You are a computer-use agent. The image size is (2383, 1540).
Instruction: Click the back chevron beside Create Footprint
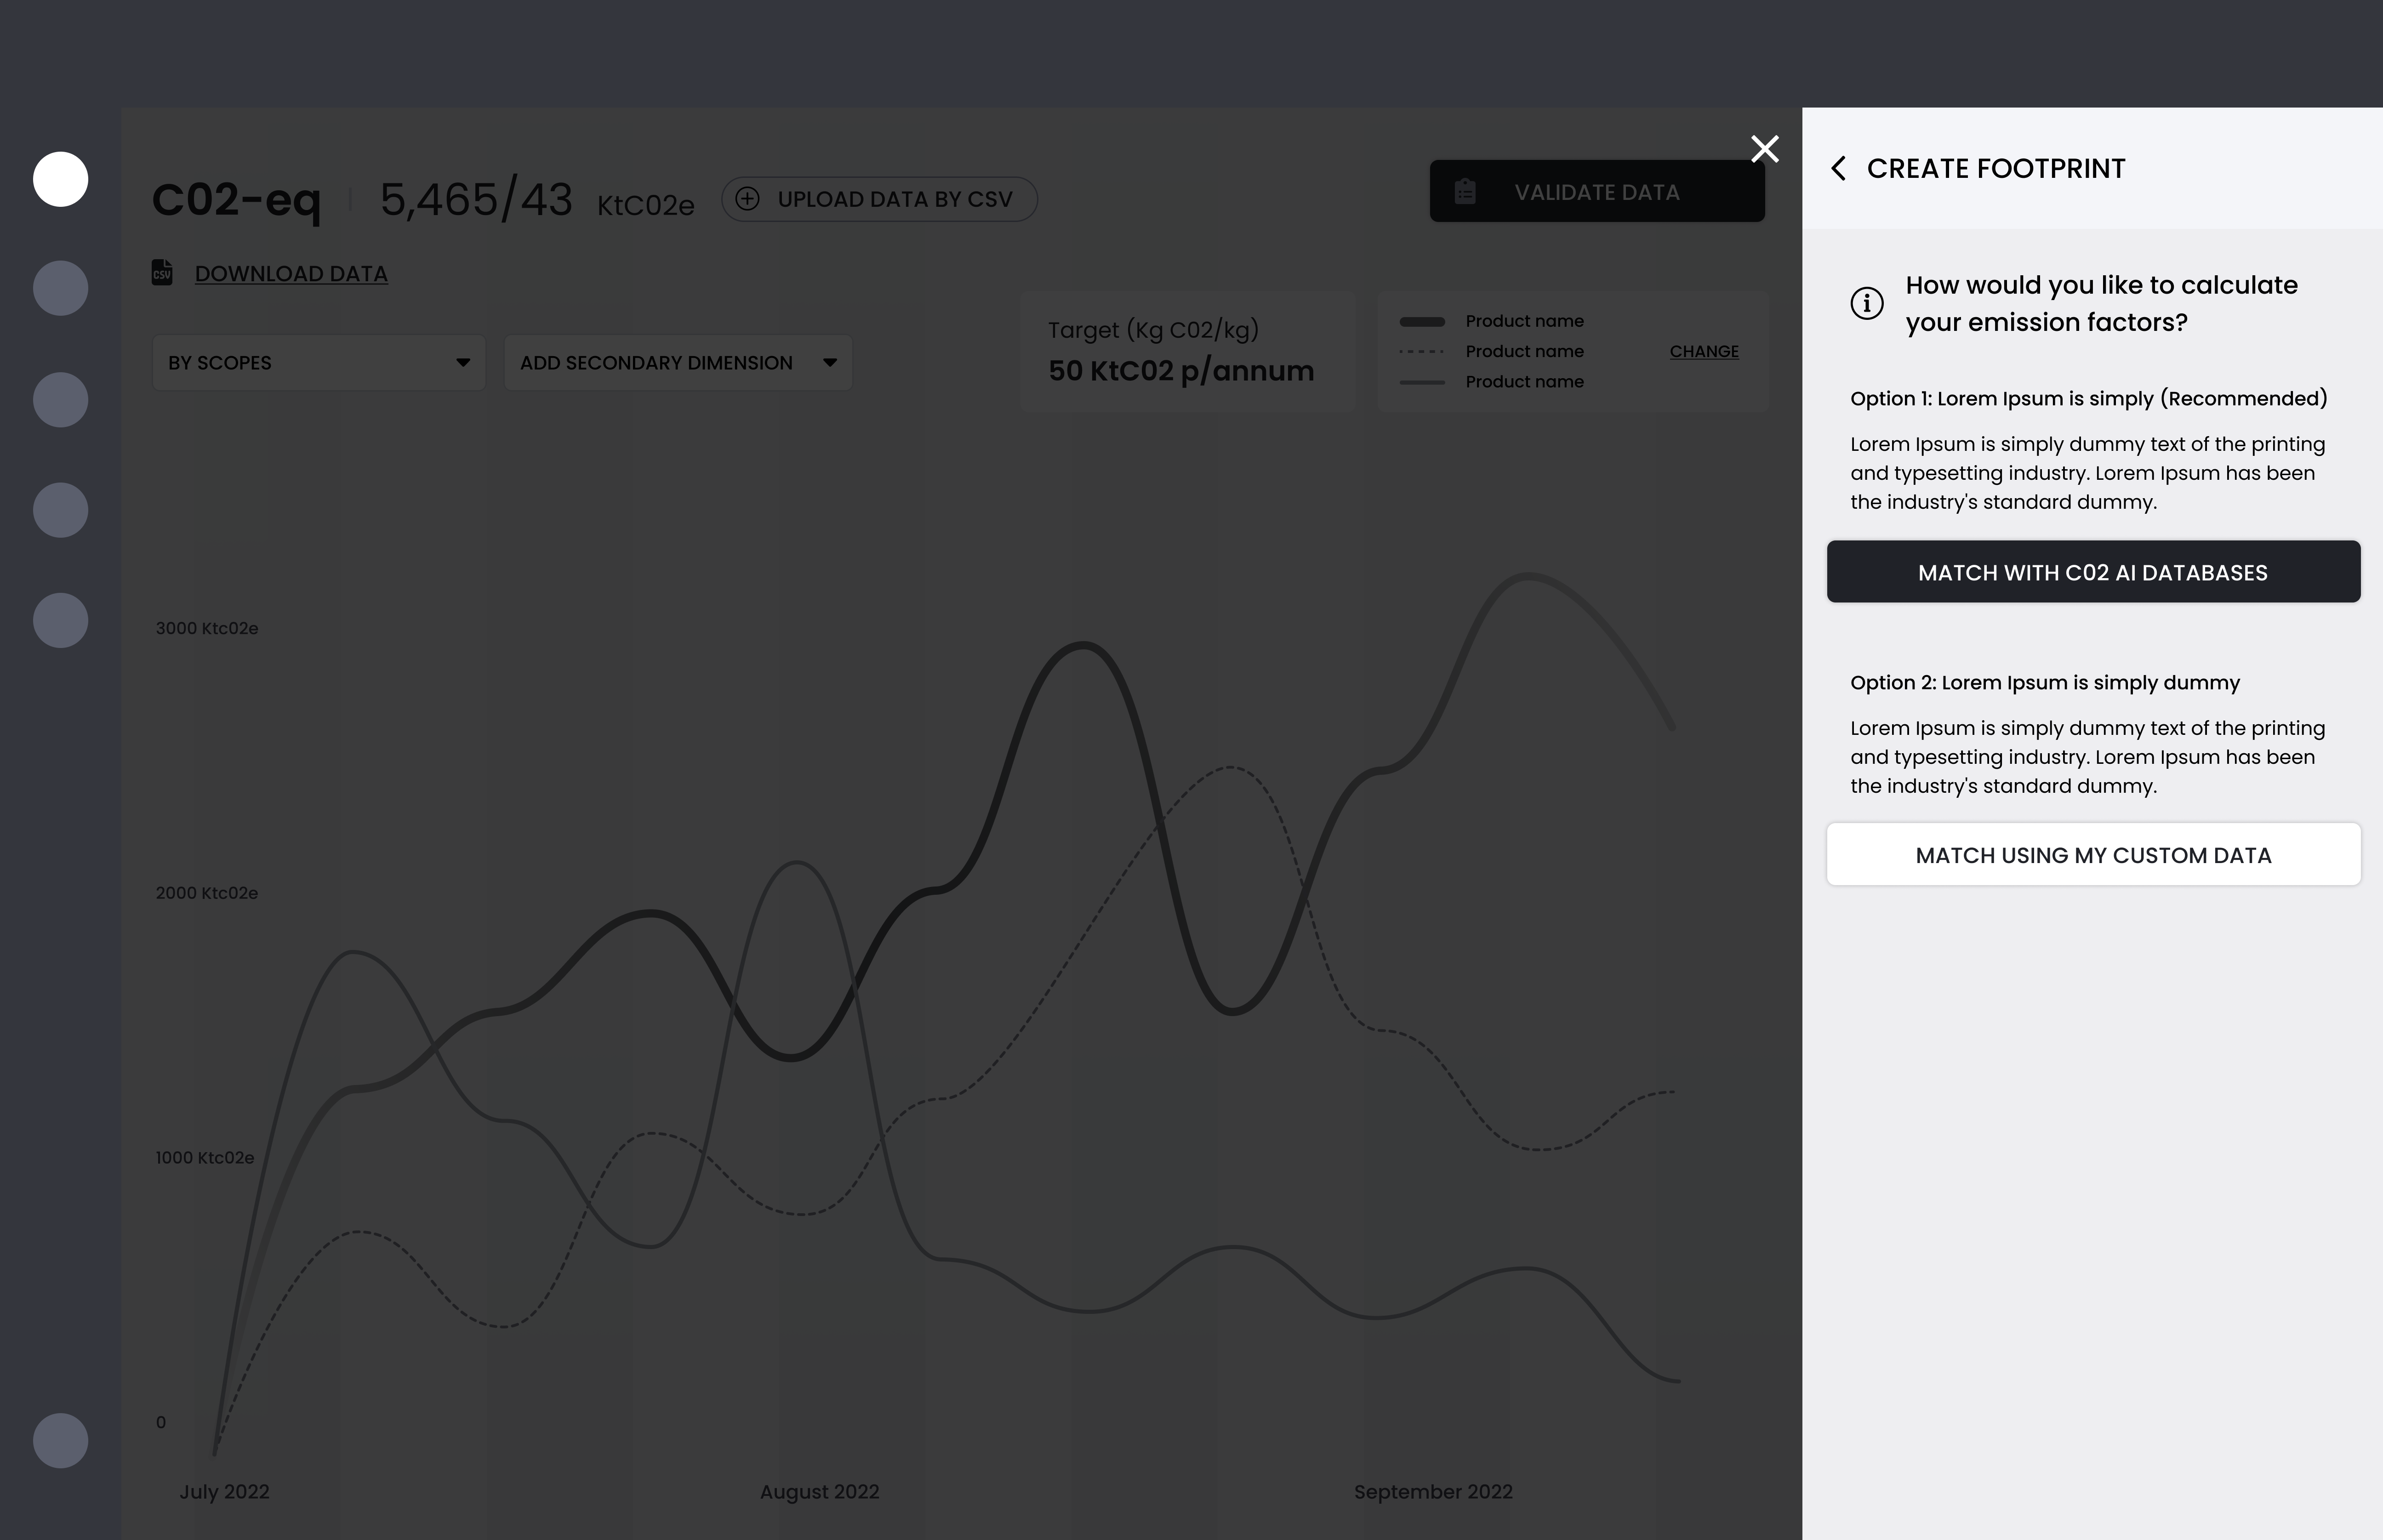(1838, 168)
